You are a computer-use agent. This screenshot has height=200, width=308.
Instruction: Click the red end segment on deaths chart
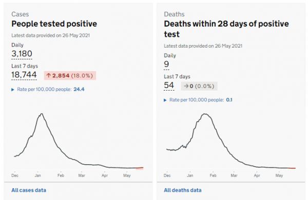(292, 168)
